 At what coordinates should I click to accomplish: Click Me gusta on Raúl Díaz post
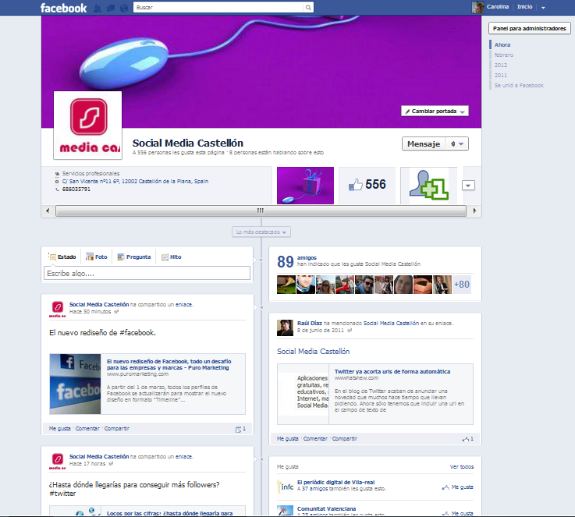(287, 438)
